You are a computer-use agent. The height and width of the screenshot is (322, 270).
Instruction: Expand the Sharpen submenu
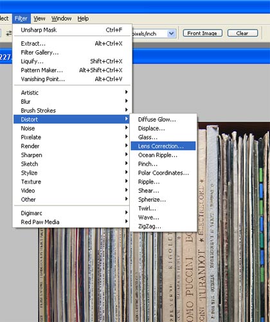click(71, 155)
